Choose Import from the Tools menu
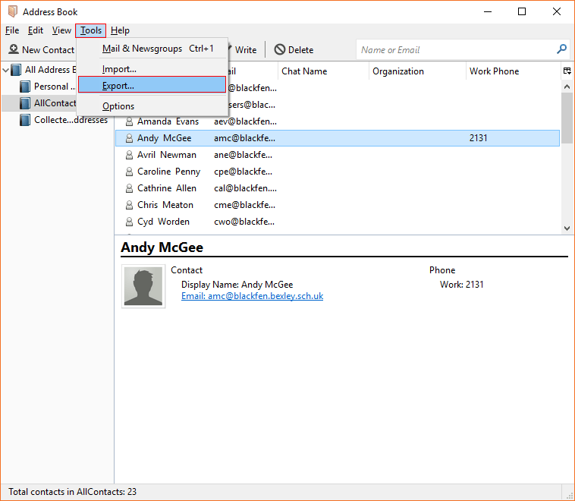Image resolution: width=575 pixels, height=501 pixels. tap(119, 69)
